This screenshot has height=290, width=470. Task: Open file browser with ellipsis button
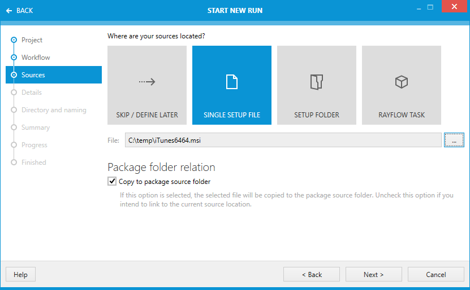point(454,140)
